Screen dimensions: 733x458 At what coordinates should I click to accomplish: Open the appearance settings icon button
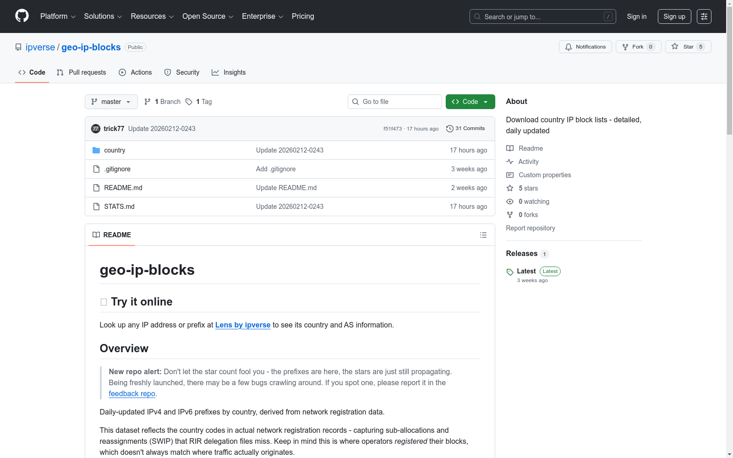click(x=704, y=16)
